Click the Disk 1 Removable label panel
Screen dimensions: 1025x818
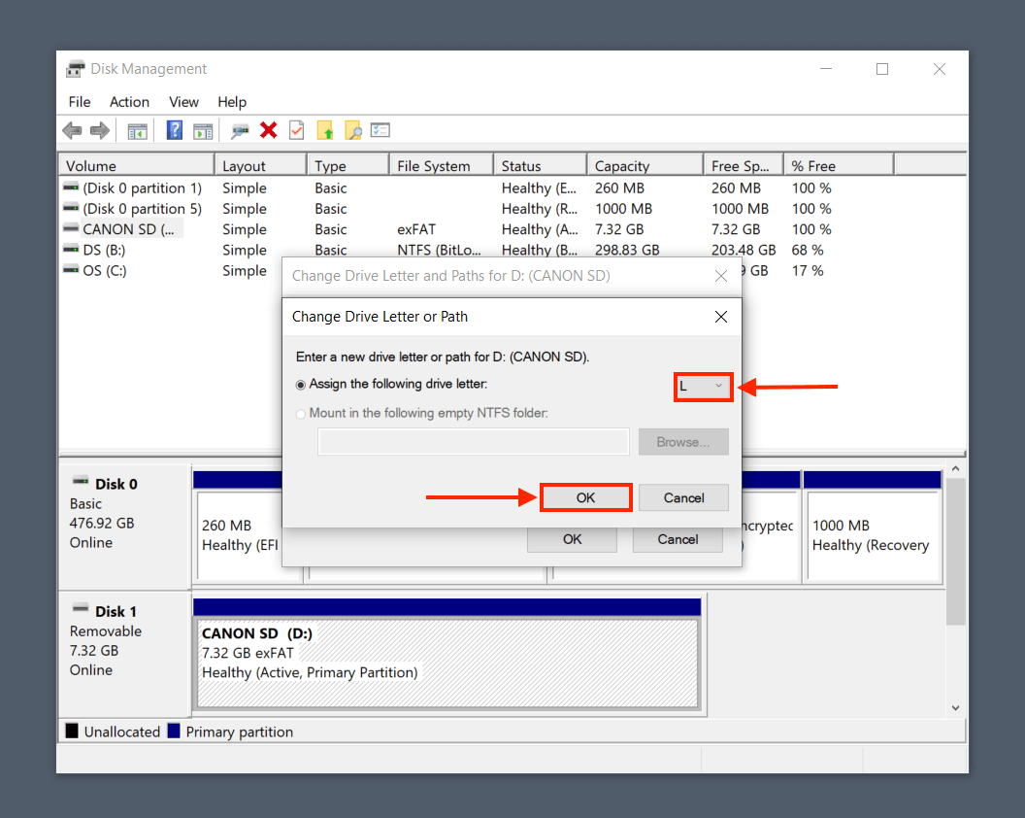pyautogui.click(x=124, y=653)
